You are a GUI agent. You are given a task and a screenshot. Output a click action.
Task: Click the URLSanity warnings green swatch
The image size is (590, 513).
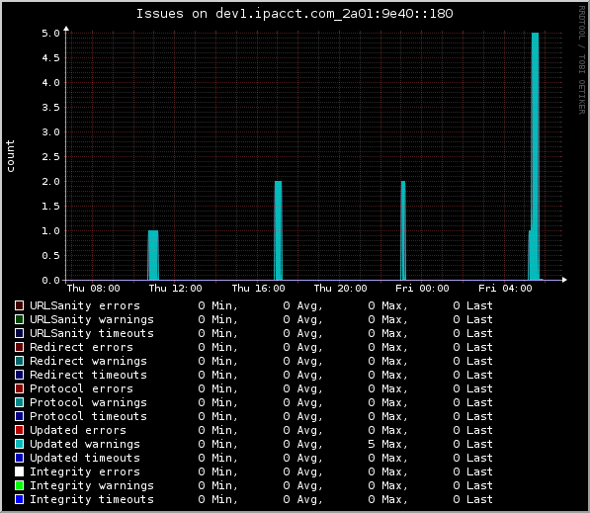[19, 319]
